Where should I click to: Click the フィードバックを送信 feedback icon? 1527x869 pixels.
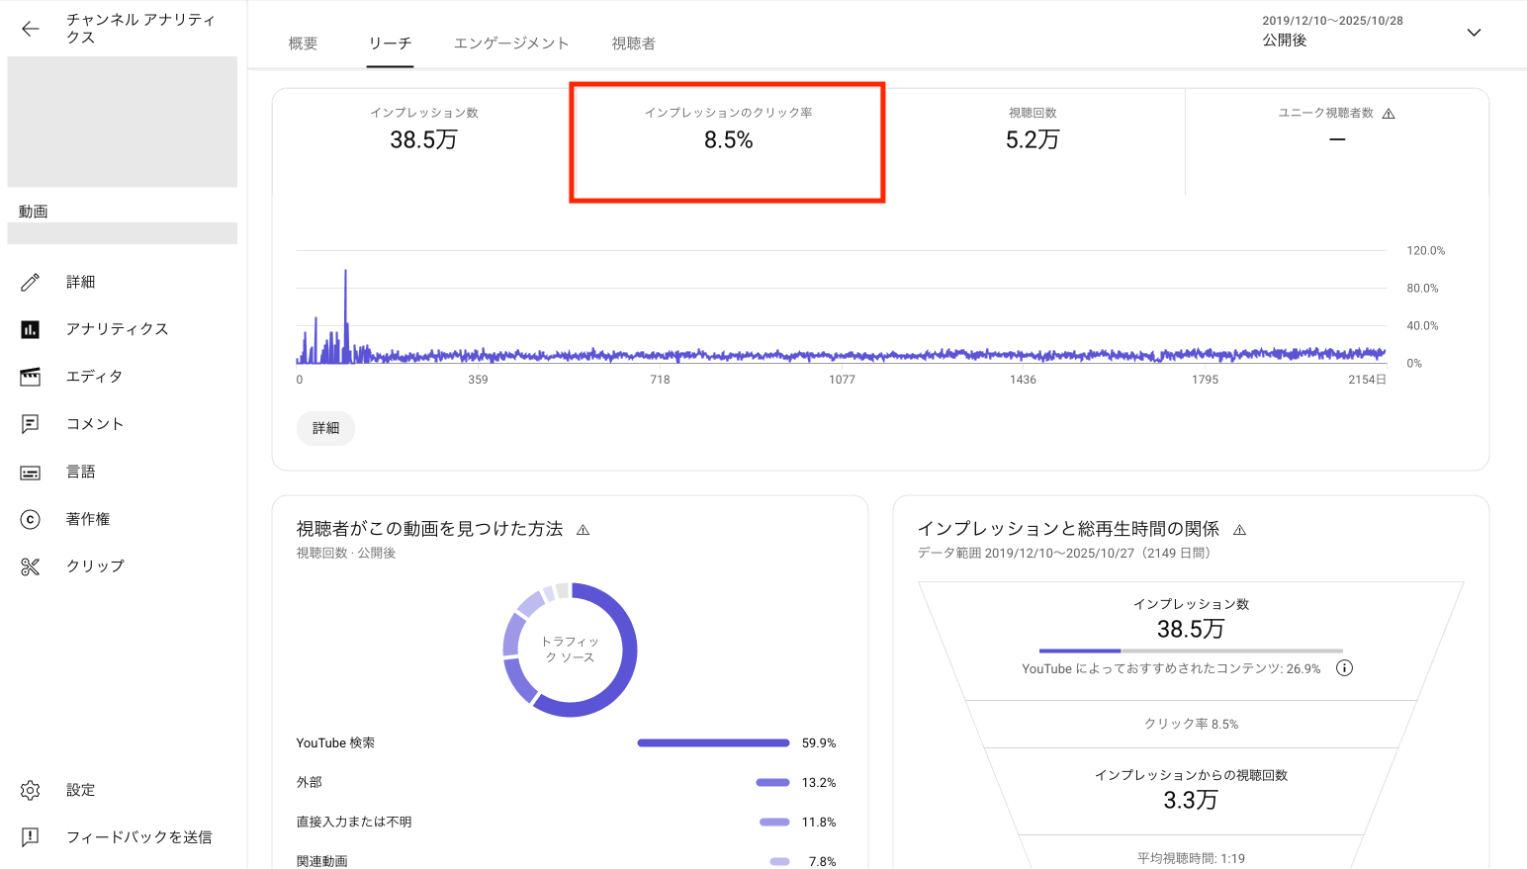pyautogui.click(x=31, y=837)
